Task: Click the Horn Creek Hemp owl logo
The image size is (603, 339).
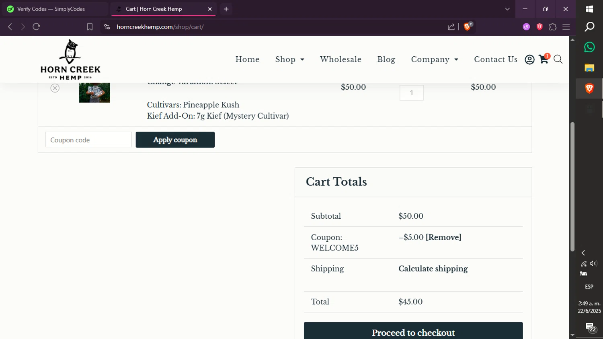Action: pos(70,60)
